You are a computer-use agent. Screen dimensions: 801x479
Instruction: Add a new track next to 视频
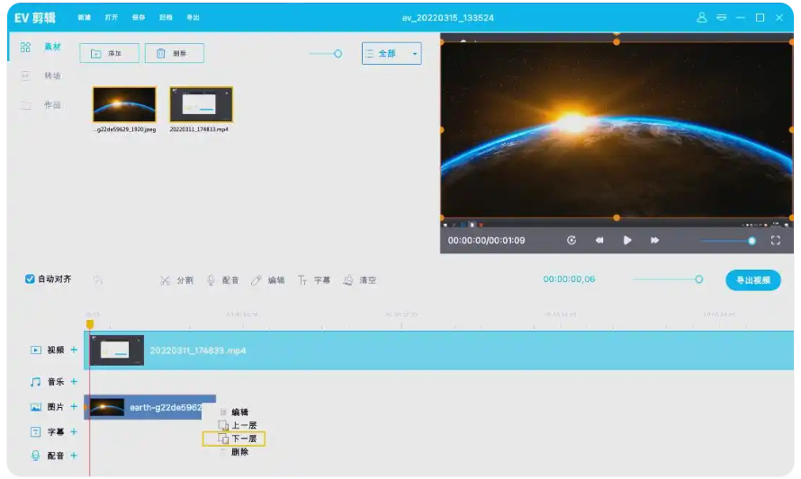tap(74, 350)
